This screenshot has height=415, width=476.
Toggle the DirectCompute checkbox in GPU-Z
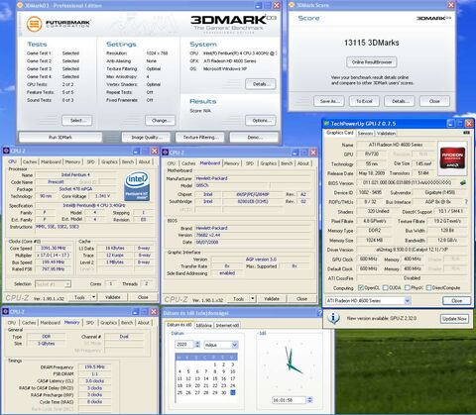coord(428,288)
